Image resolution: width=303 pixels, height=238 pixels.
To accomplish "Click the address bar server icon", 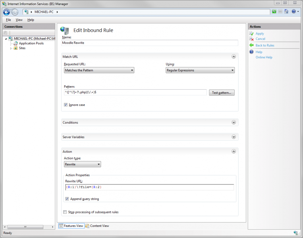I will [x=27, y=12].
